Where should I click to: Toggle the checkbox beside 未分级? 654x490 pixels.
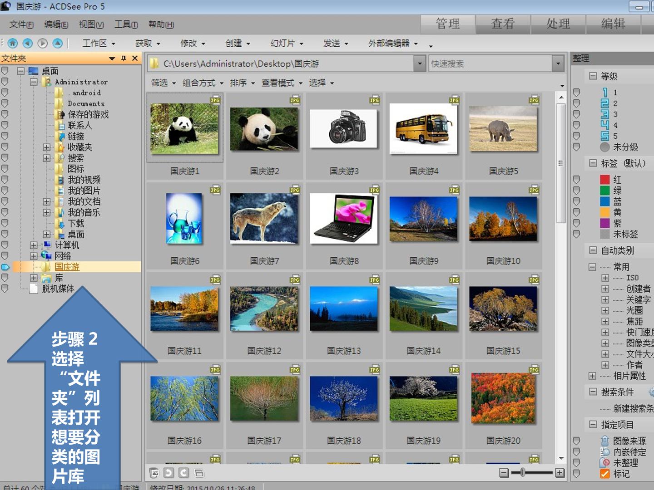pos(576,147)
